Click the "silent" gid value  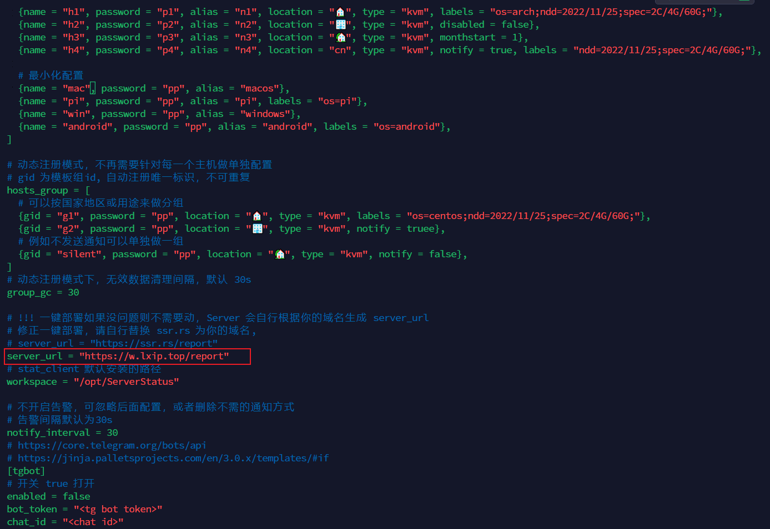pyautogui.click(x=79, y=254)
